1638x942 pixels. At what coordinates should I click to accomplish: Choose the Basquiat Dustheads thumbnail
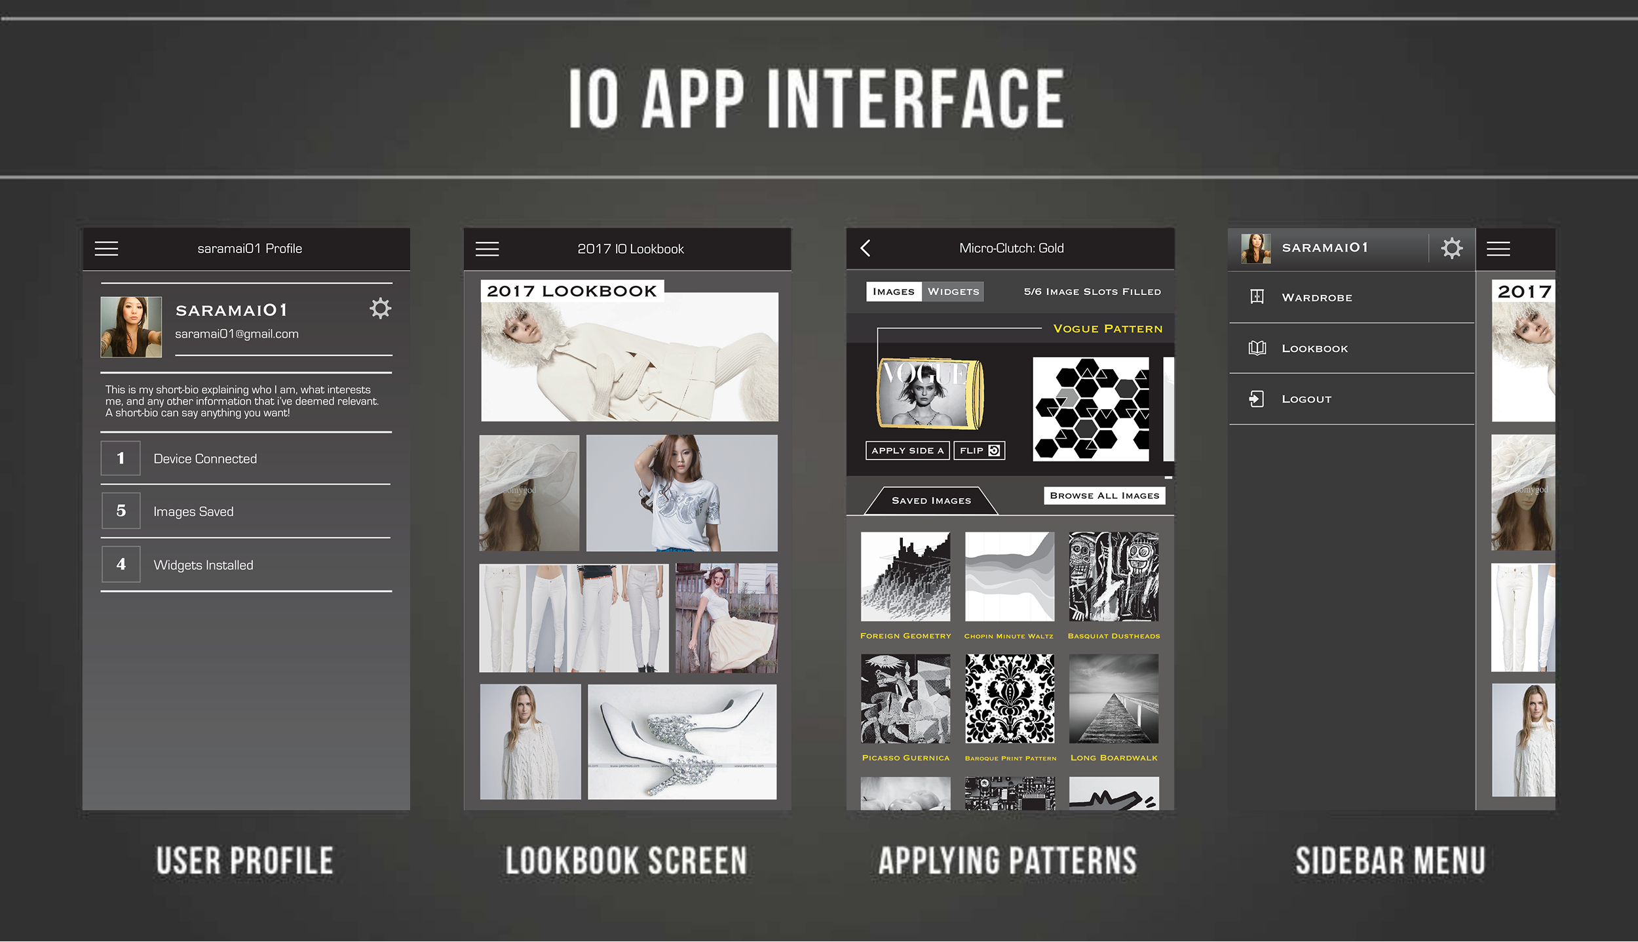click(1113, 577)
